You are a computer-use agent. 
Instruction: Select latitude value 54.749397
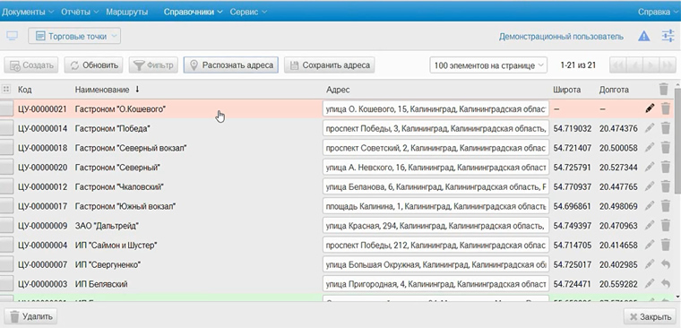click(573, 226)
